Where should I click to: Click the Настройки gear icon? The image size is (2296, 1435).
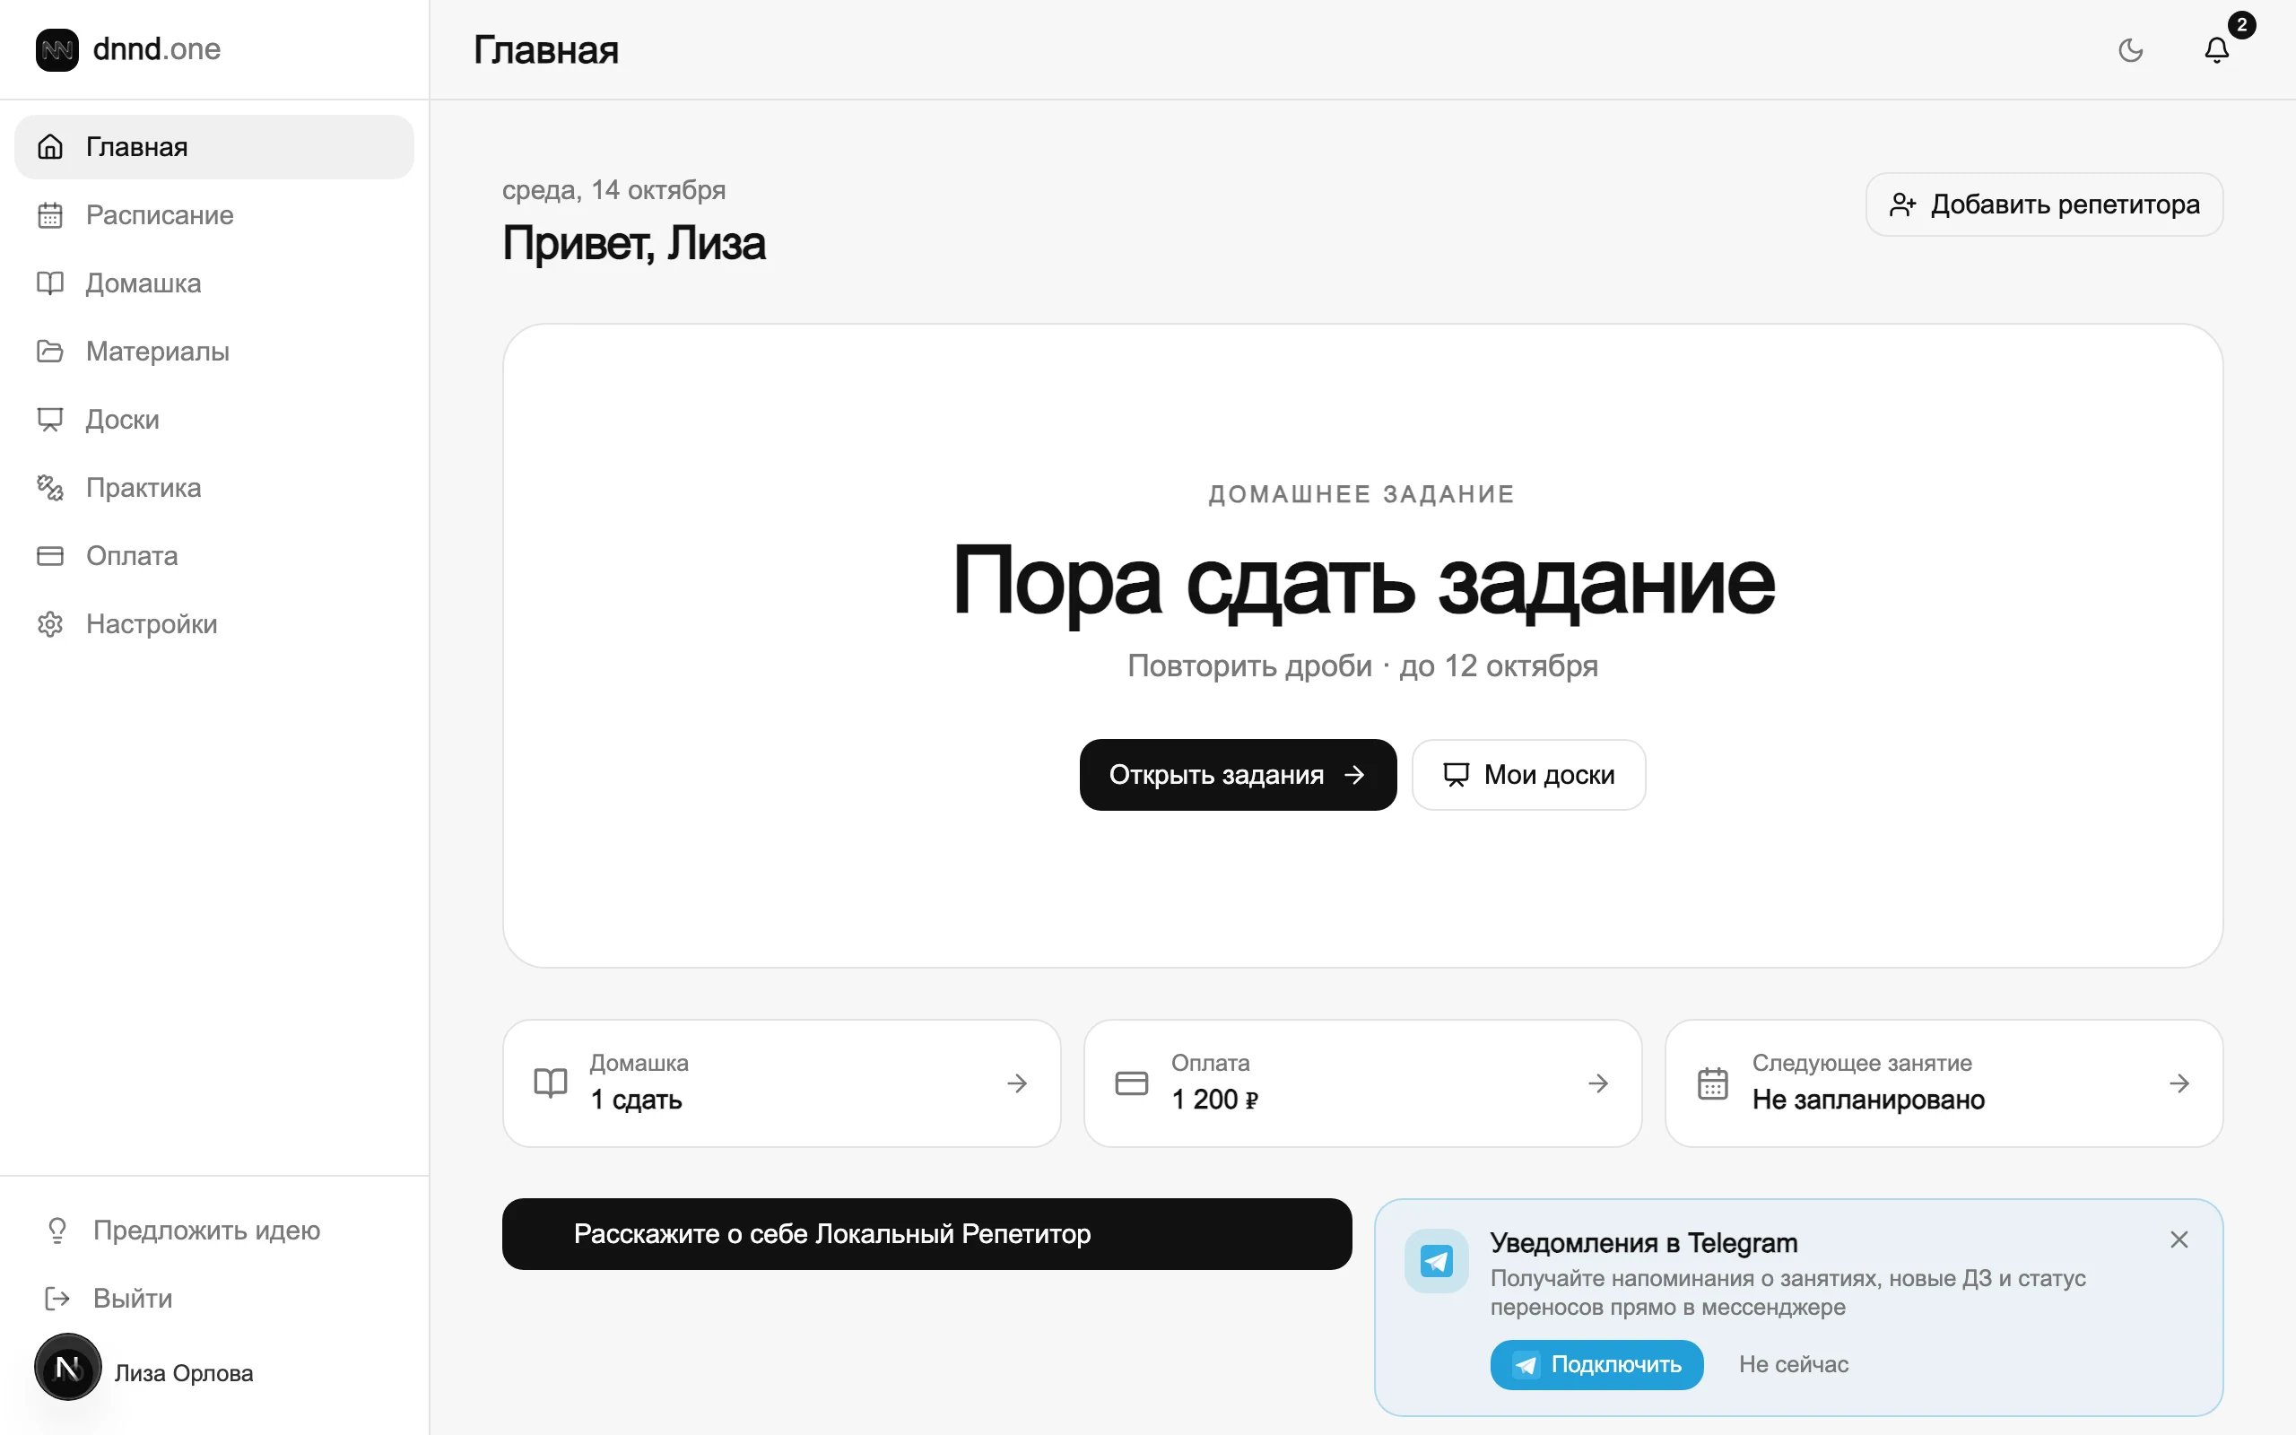click(x=50, y=624)
